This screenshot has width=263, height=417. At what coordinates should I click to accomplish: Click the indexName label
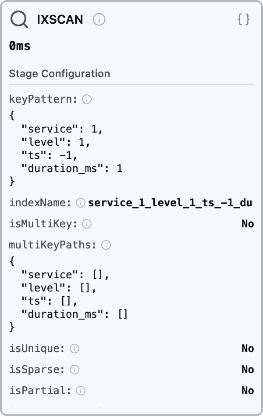click(40, 203)
